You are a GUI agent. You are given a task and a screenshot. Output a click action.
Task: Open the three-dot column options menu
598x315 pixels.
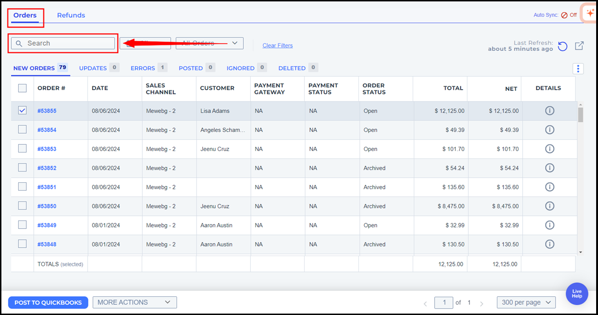tap(578, 69)
